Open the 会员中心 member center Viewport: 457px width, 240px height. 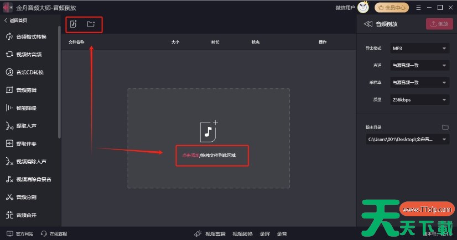[x=392, y=8]
